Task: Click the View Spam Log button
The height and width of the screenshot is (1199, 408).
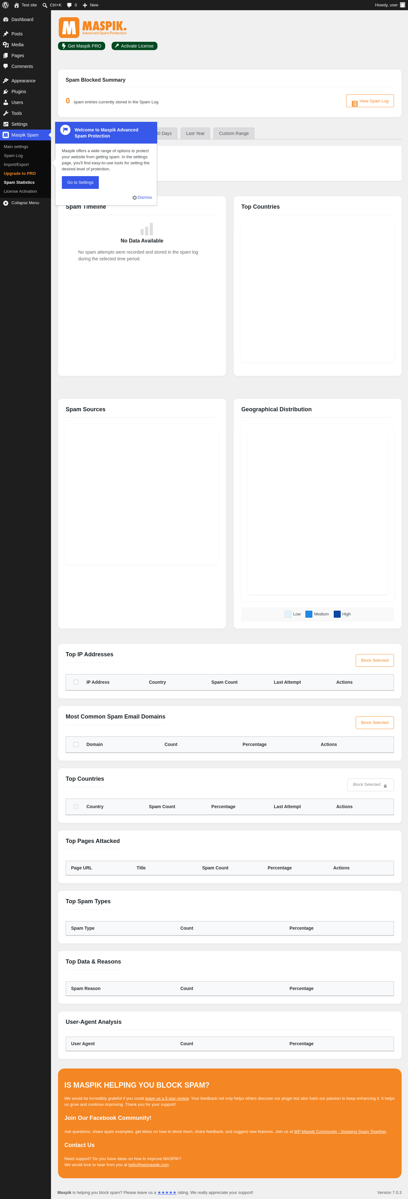Action: 370,101
